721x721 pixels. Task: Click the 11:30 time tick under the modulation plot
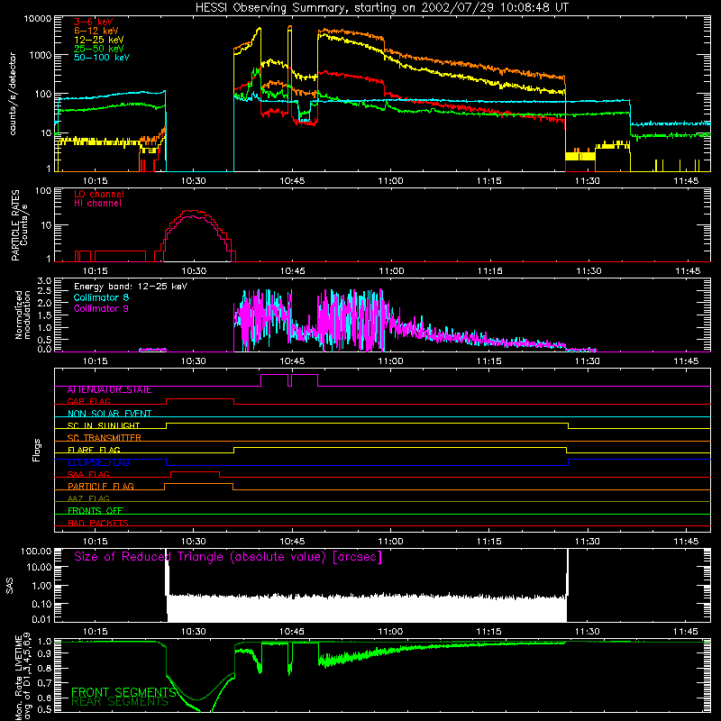click(588, 361)
